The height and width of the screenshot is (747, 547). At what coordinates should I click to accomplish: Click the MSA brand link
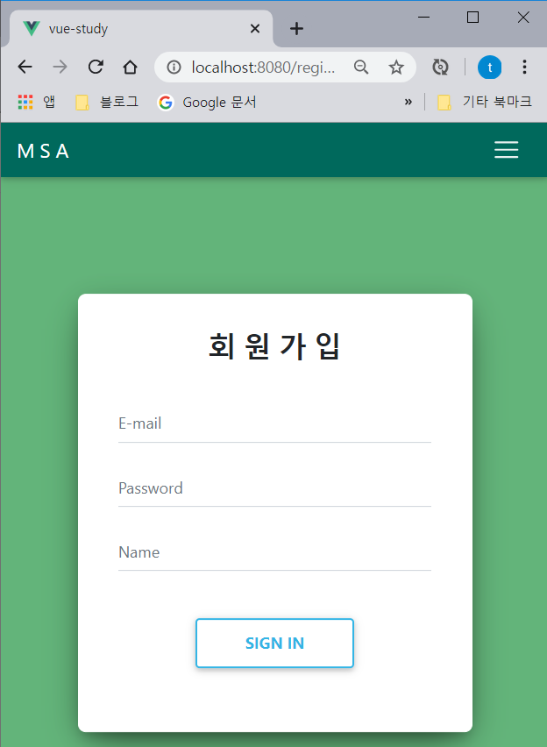pyautogui.click(x=43, y=152)
